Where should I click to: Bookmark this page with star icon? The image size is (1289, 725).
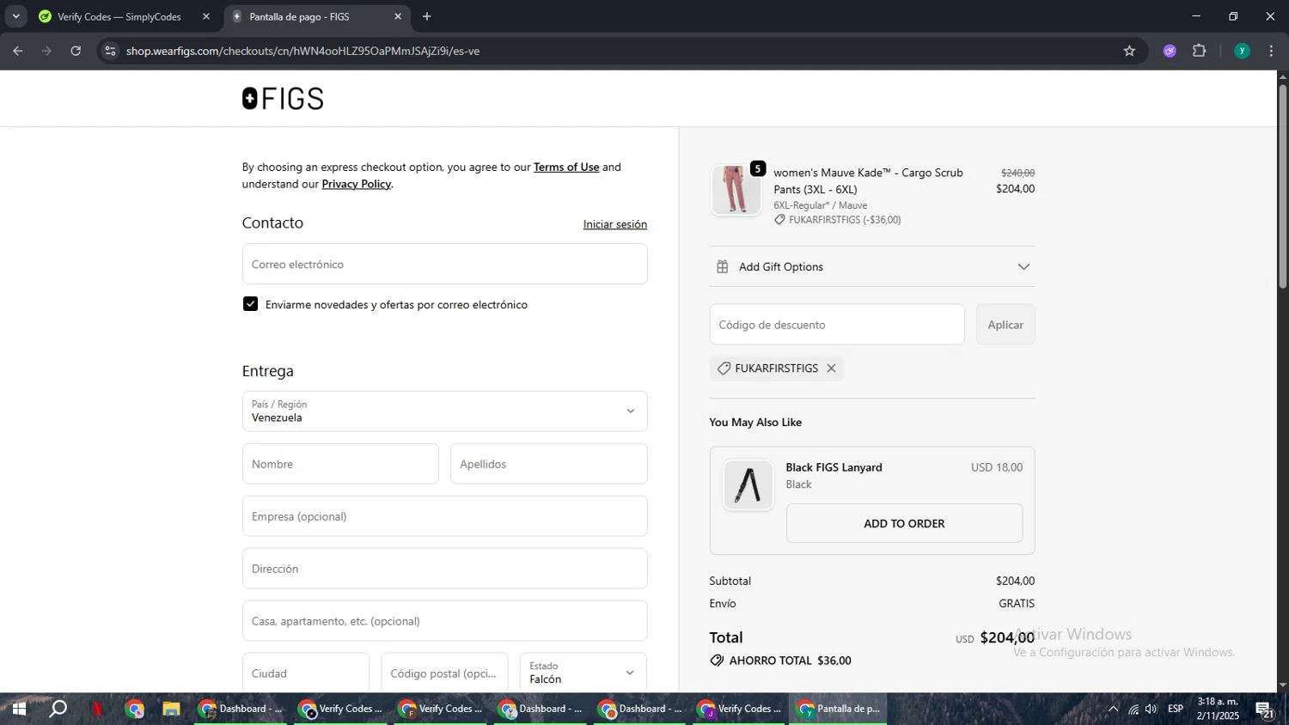1129,52
